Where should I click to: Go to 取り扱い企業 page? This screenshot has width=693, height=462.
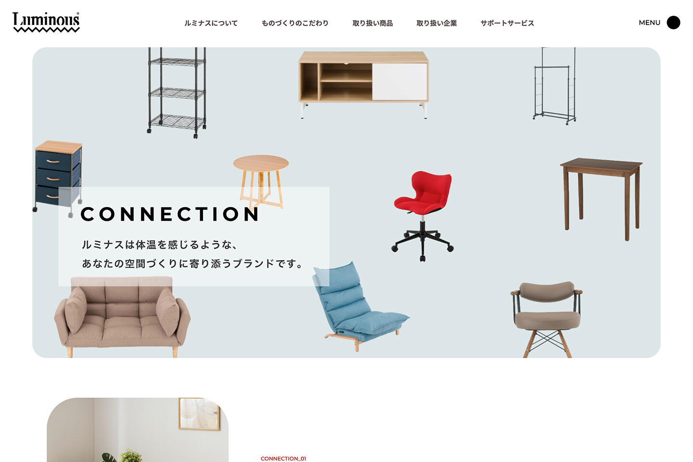tap(436, 23)
